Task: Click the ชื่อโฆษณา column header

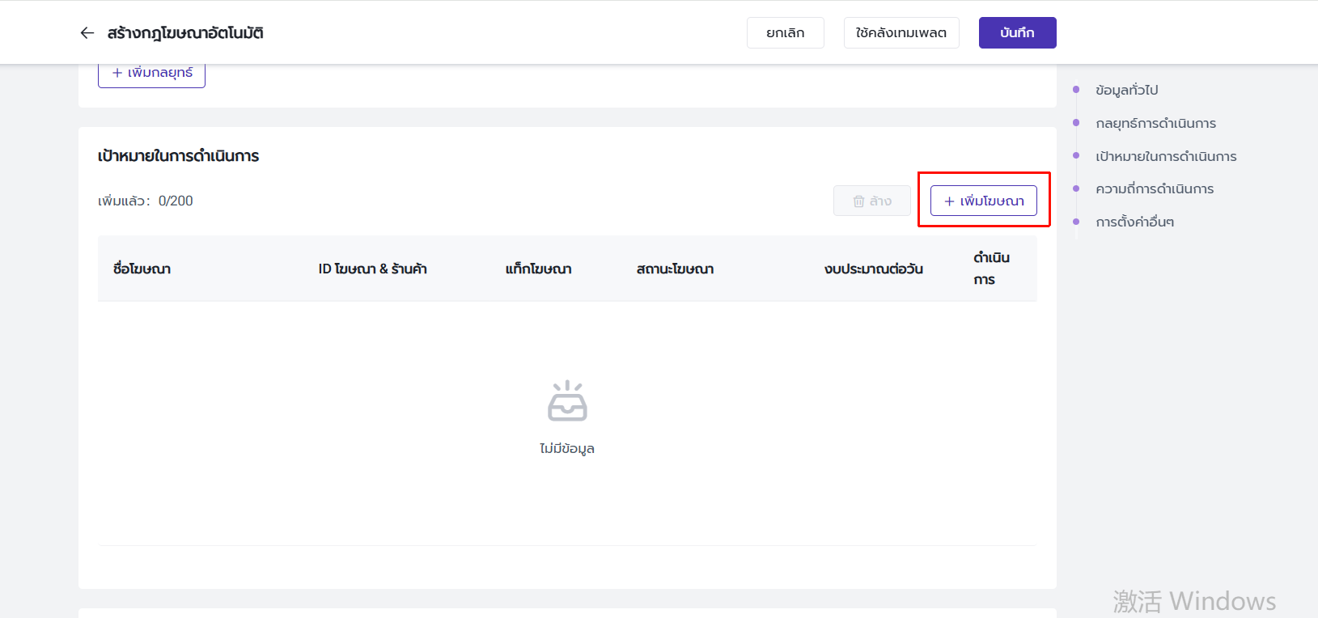Action: coord(142,269)
